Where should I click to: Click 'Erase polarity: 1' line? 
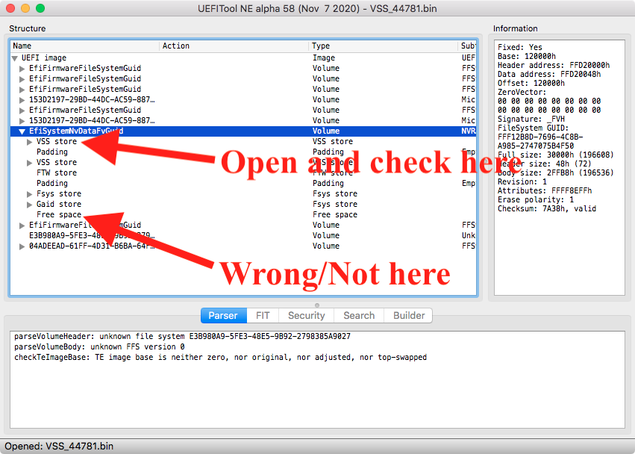[535, 199]
